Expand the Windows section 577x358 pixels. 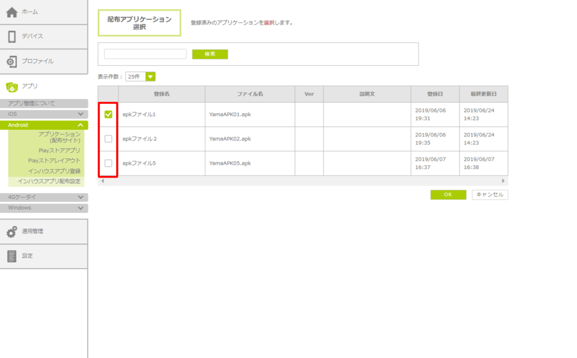(x=44, y=208)
